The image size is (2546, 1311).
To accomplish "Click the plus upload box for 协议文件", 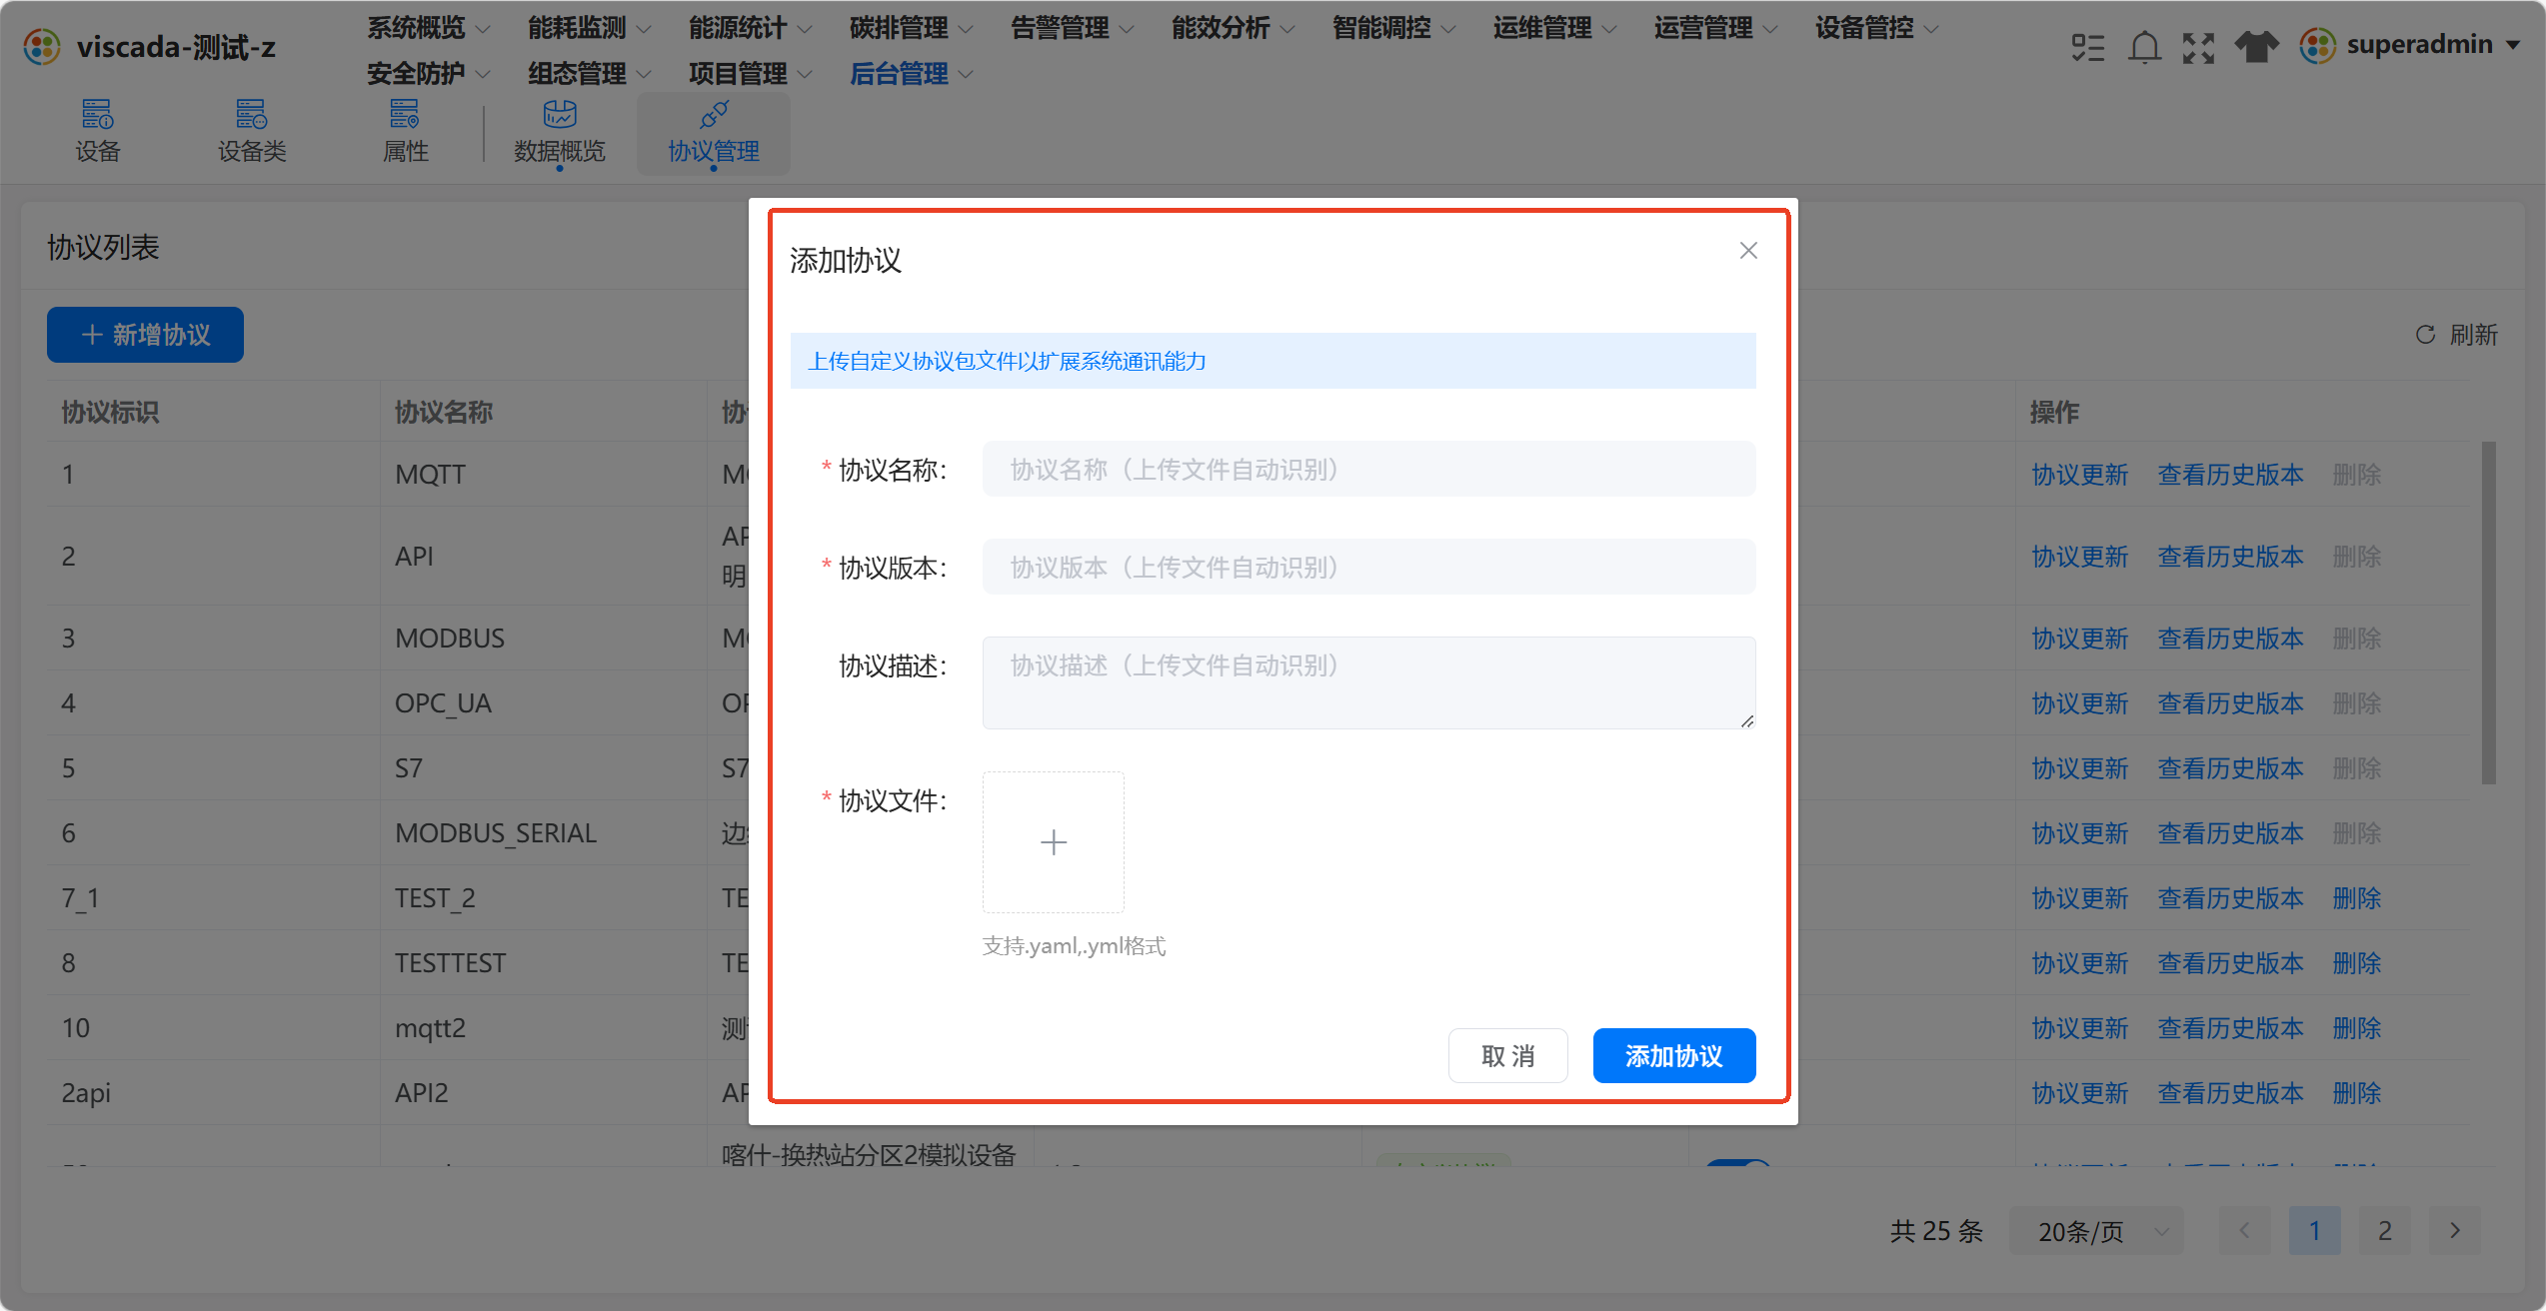I will click(1054, 842).
